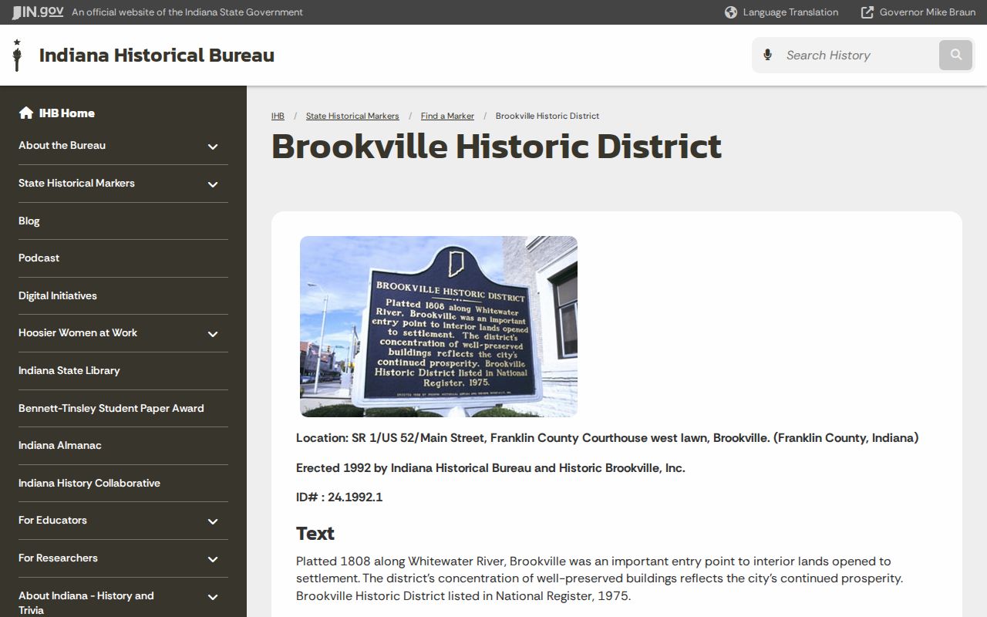
Task: Click the IN.gov logo
Action: click(x=37, y=12)
